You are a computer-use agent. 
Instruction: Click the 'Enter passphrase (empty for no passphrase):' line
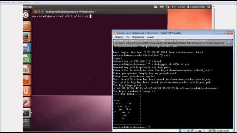(145, 73)
